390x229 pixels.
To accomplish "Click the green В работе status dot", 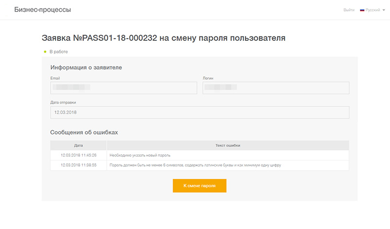I will click(45, 52).
